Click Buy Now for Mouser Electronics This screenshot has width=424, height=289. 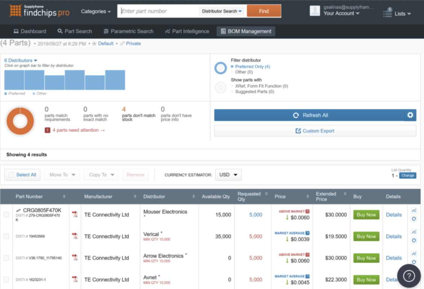366,215
